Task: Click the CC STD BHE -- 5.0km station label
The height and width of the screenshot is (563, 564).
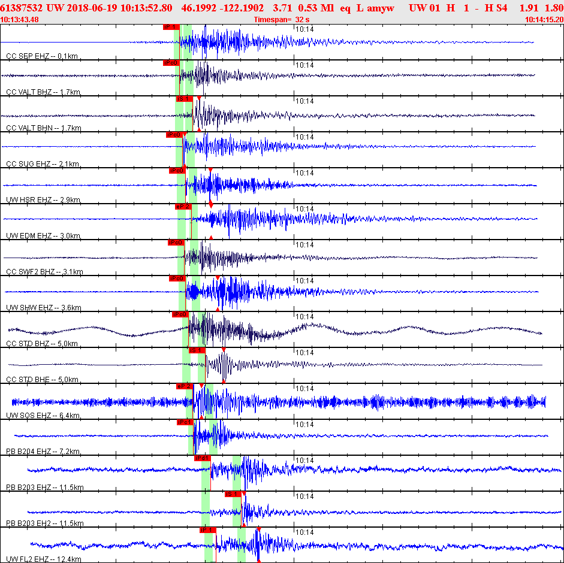Action: point(42,380)
